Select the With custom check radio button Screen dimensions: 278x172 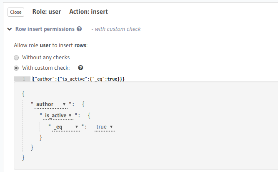click(16, 68)
